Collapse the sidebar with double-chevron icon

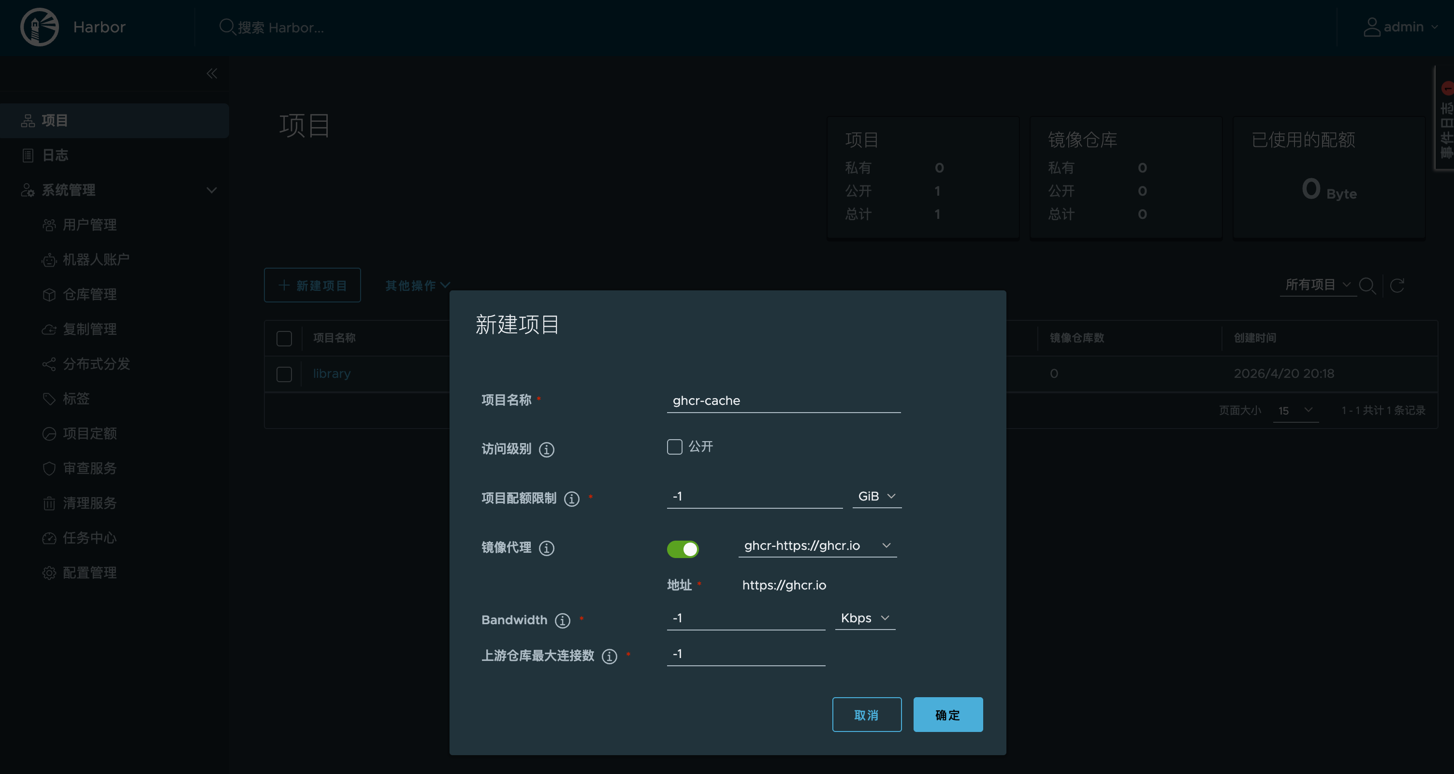[x=212, y=73]
